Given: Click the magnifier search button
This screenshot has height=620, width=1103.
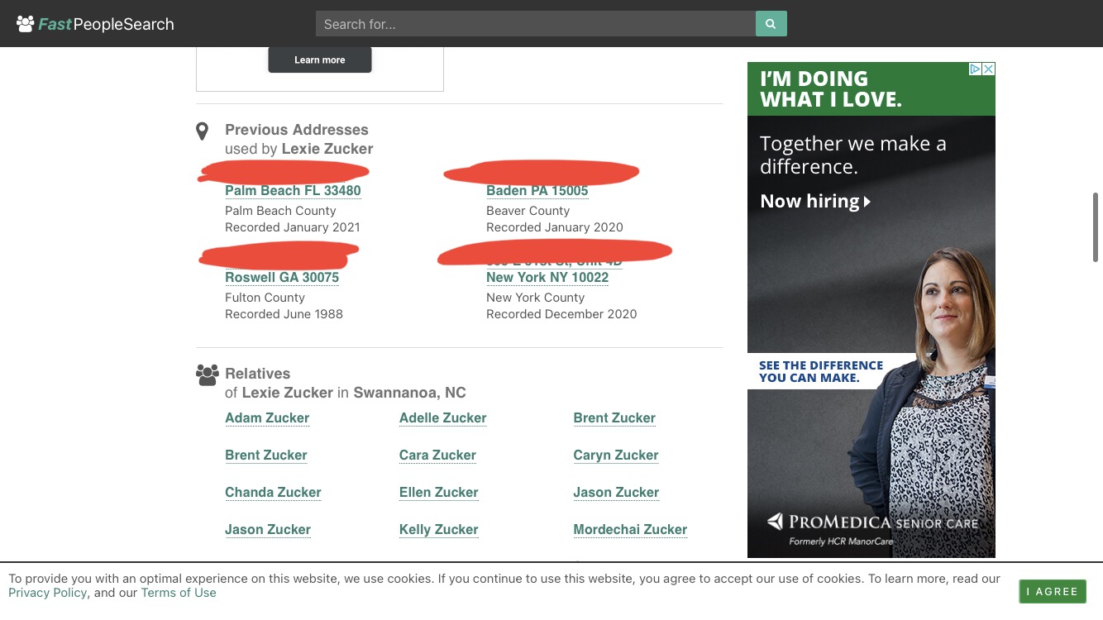Looking at the screenshot, I should [x=771, y=24].
